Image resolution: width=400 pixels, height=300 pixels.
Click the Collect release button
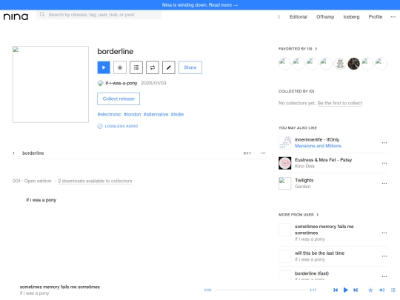tap(119, 99)
